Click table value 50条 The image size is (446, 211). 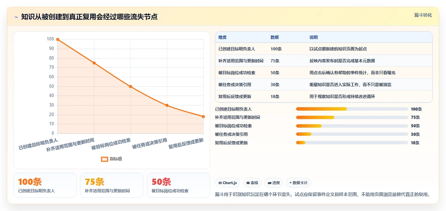click(275, 73)
